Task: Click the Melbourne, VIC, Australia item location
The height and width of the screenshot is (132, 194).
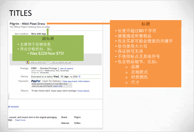Action: (57, 71)
